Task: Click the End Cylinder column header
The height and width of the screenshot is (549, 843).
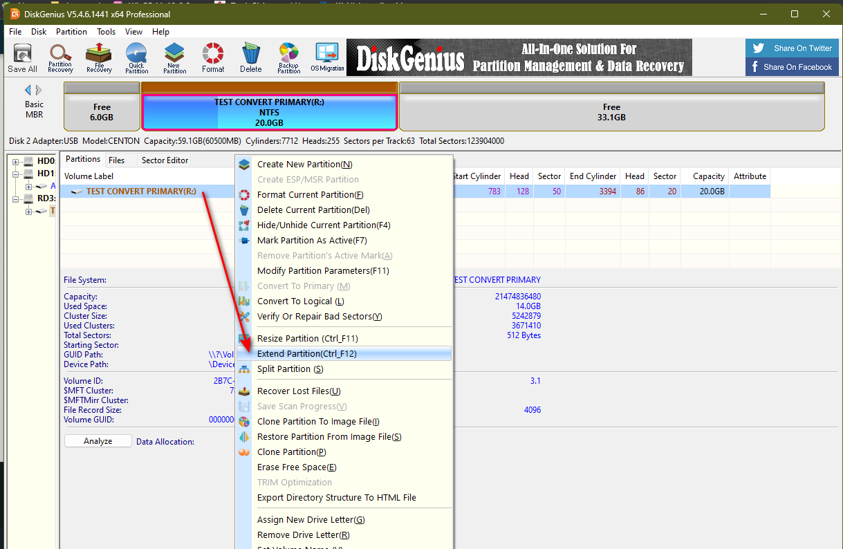Action: pyautogui.click(x=593, y=176)
